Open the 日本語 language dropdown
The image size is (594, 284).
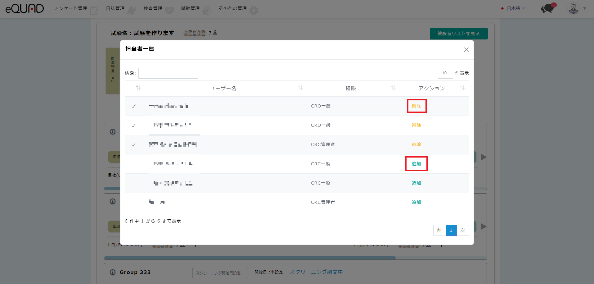pyautogui.click(x=513, y=8)
